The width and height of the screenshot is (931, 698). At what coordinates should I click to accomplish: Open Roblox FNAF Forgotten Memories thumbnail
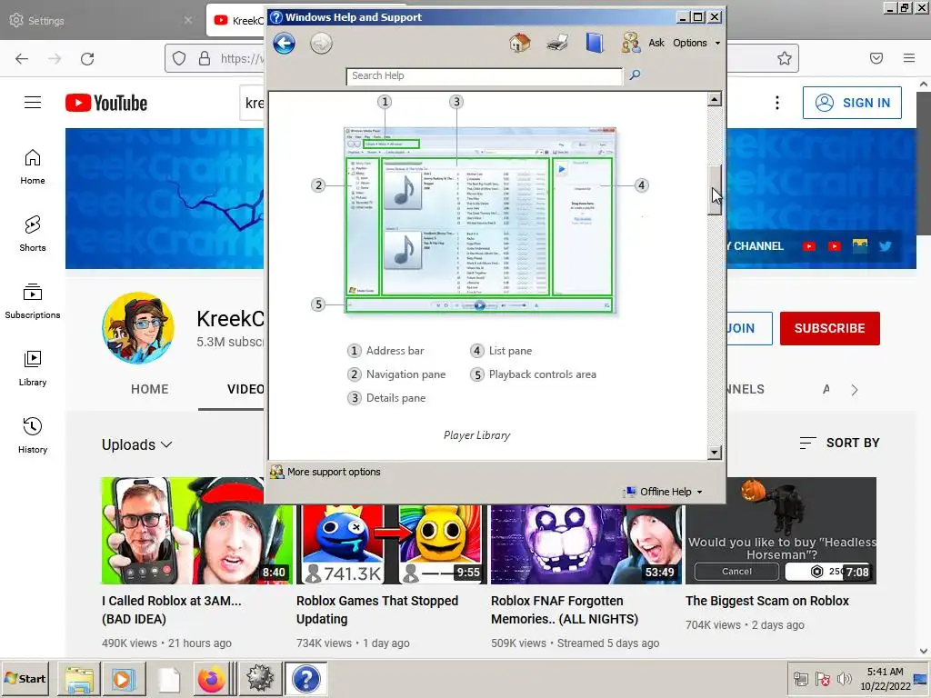[x=586, y=543]
